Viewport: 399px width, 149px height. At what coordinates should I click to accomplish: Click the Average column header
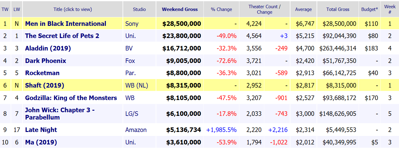303,9
